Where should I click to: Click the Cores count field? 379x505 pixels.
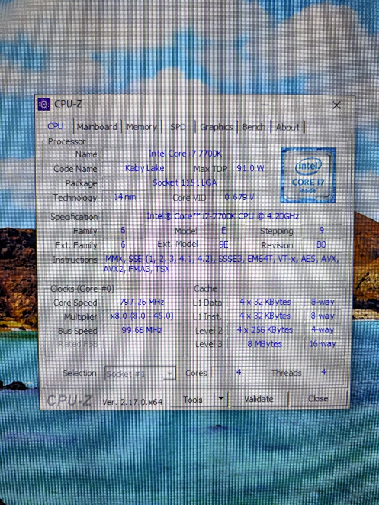click(239, 372)
